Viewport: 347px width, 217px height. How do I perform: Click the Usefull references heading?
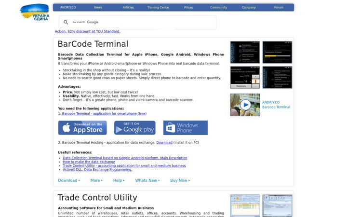[x=75, y=152]
